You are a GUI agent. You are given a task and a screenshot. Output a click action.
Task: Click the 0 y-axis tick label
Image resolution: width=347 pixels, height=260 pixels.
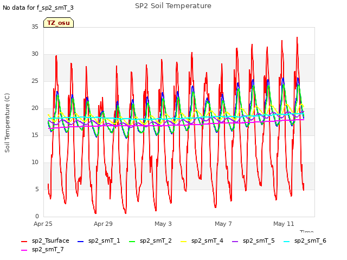(x=37, y=217)
